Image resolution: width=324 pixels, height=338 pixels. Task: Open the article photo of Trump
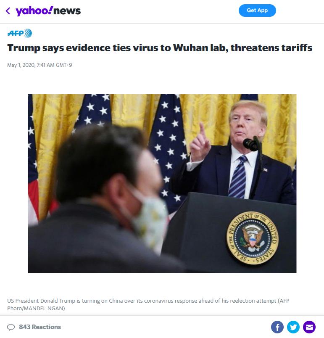pyautogui.click(x=162, y=184)
